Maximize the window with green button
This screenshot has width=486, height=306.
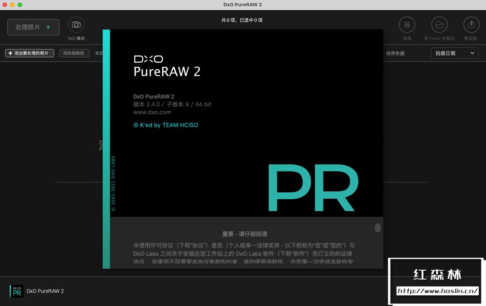click(x=20, y=5)
